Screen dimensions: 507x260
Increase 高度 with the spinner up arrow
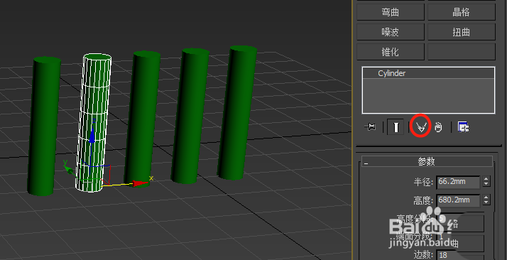pyautogui.click(x=486, y=197)
